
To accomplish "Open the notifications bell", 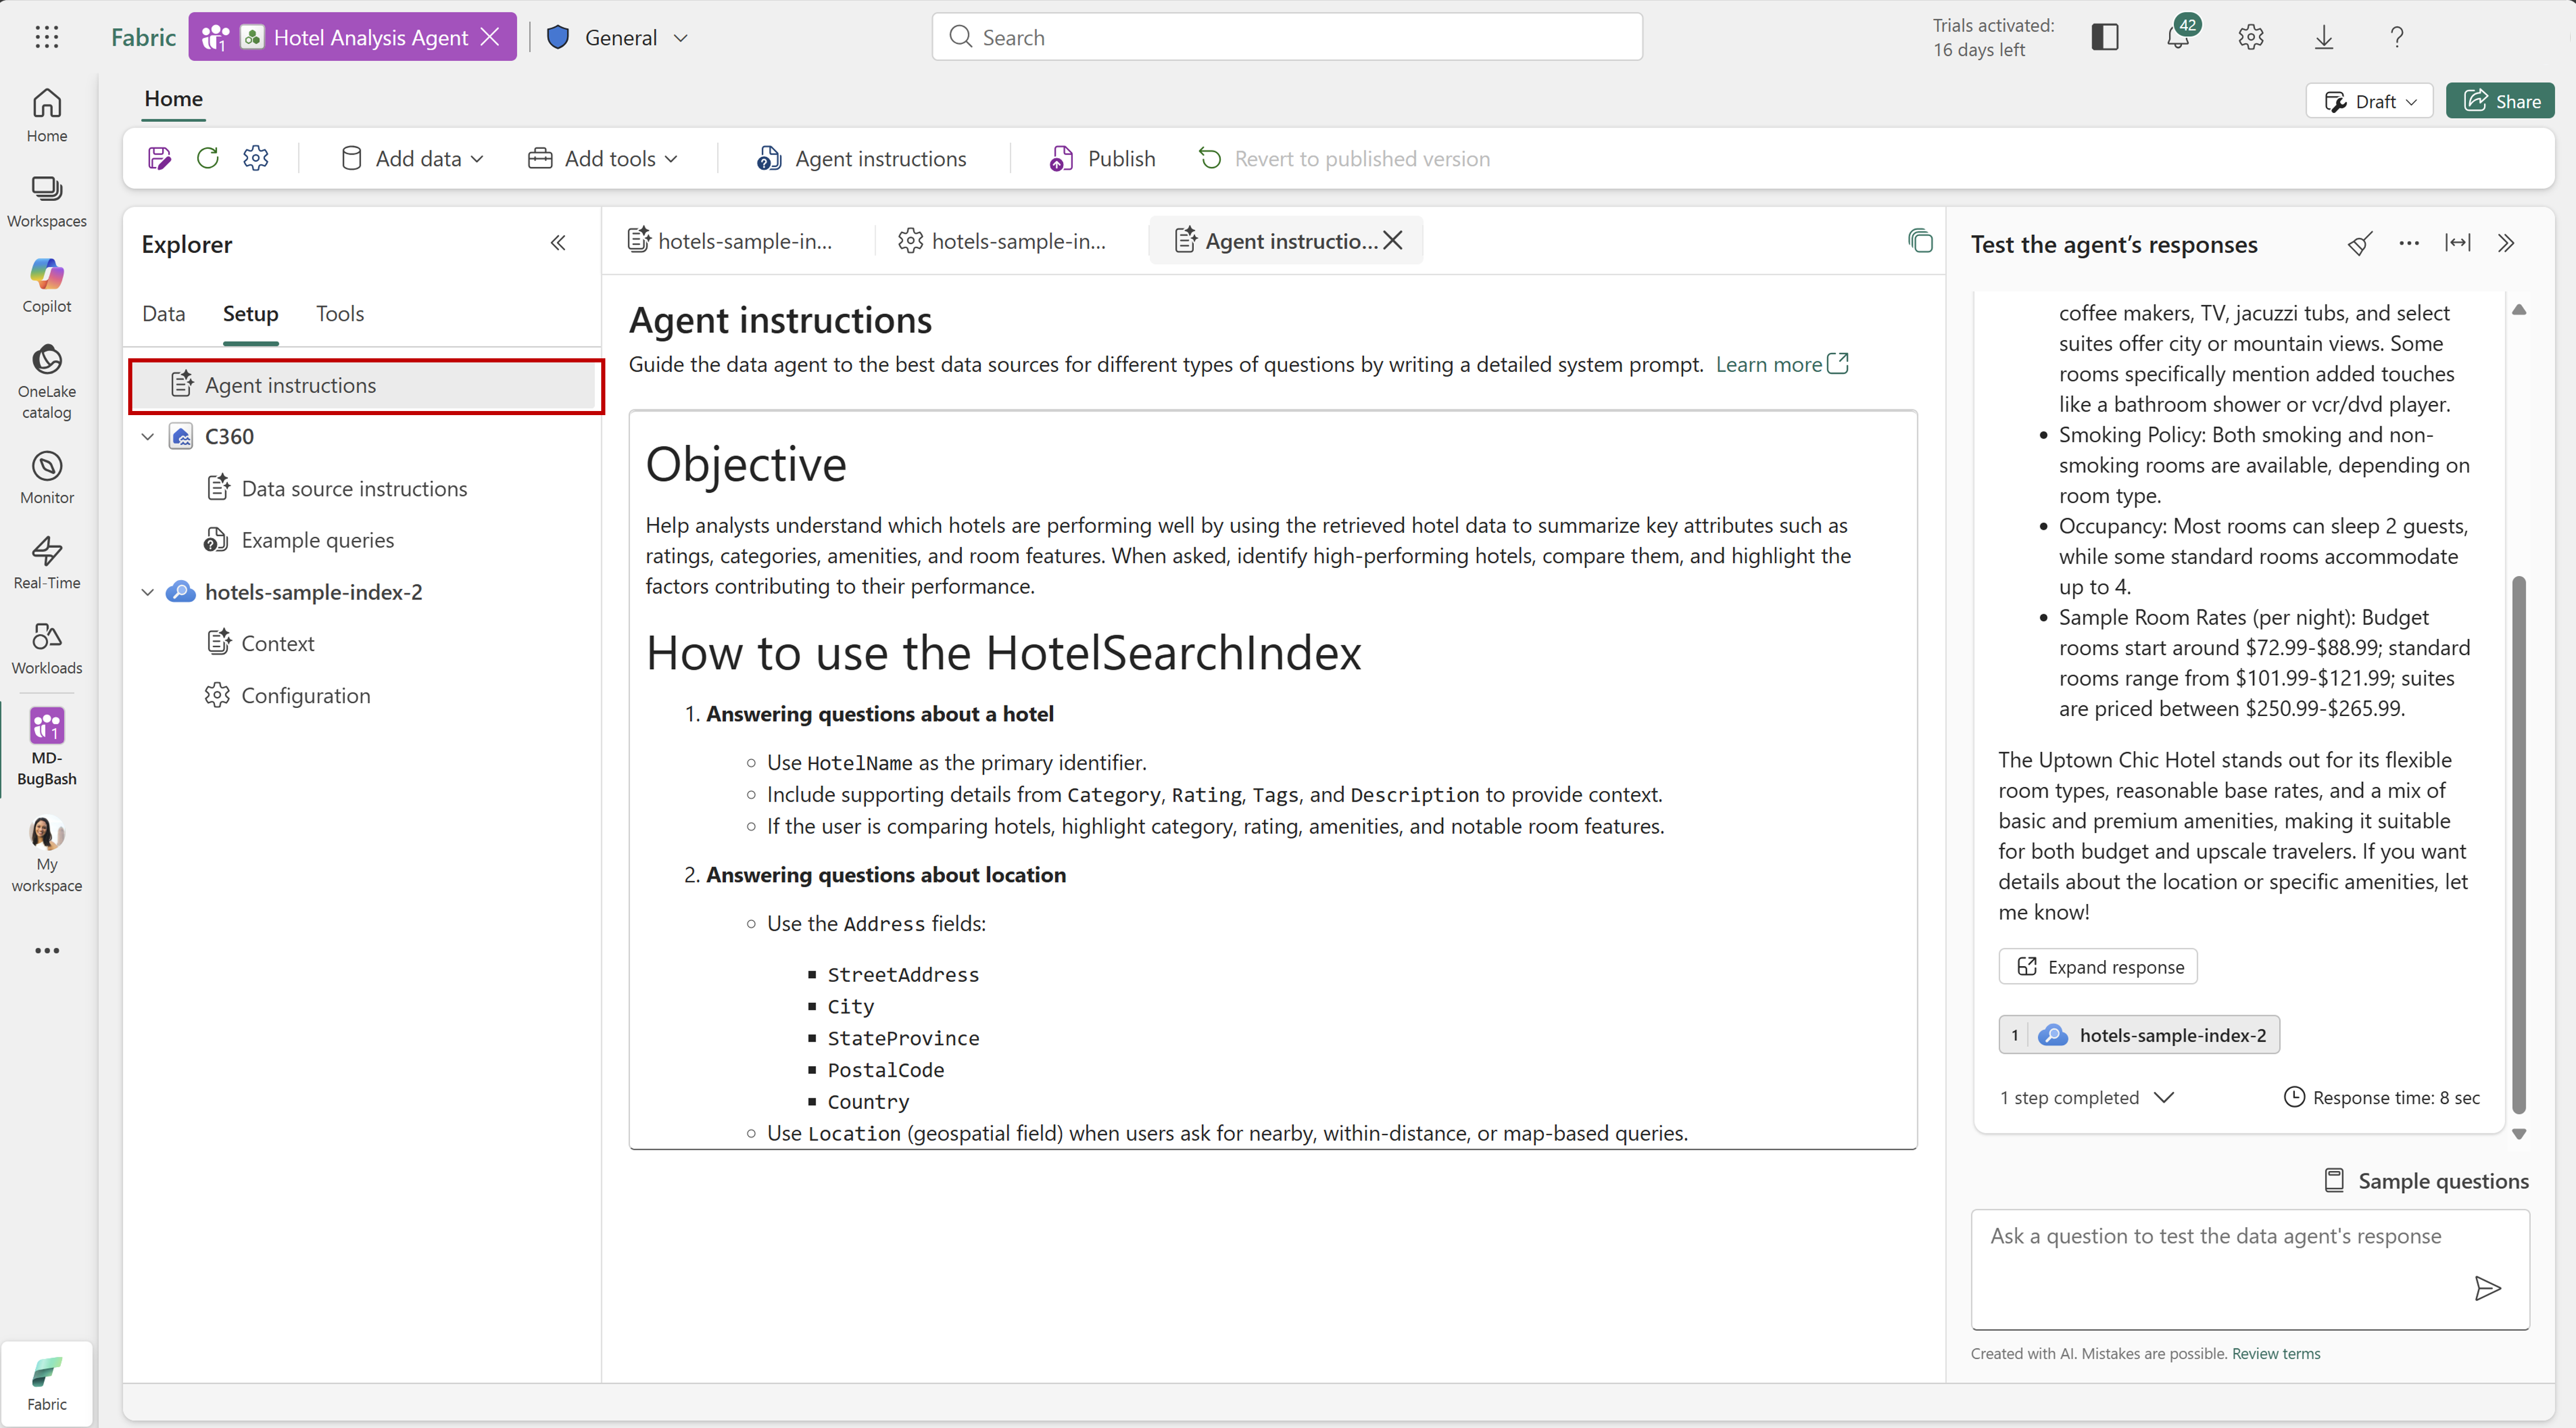I will (x=2179, y=36).
